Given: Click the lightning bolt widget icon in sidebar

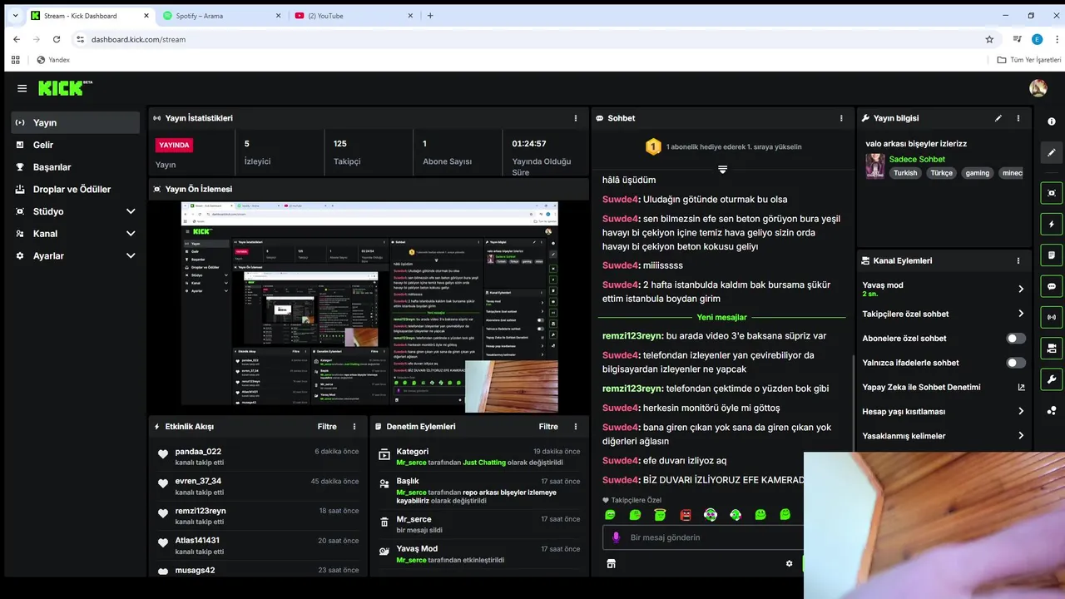Looking at the screenshot, I should click(1052, 225).
